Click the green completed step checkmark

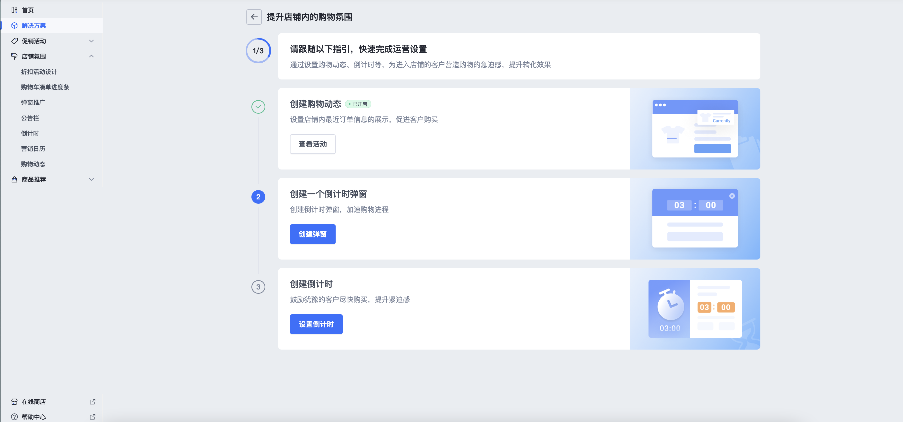click(x=258, y=107)
